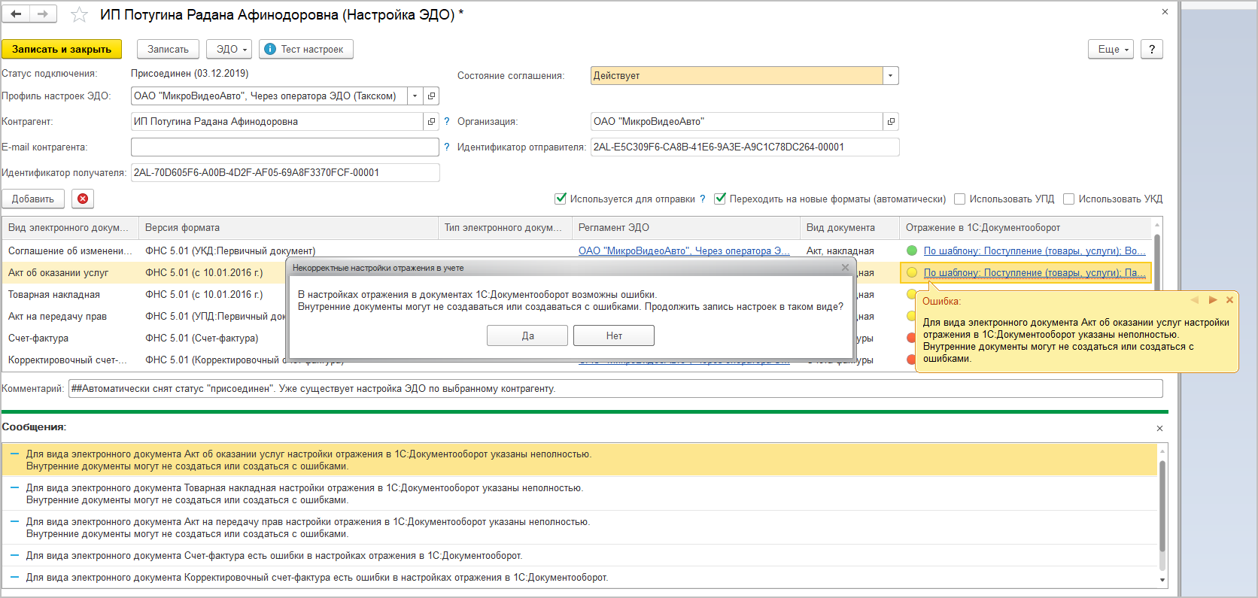Close the Некорректные настройки dialog
This screenshot has height=598, width=1258.
[x=845, y=268]
